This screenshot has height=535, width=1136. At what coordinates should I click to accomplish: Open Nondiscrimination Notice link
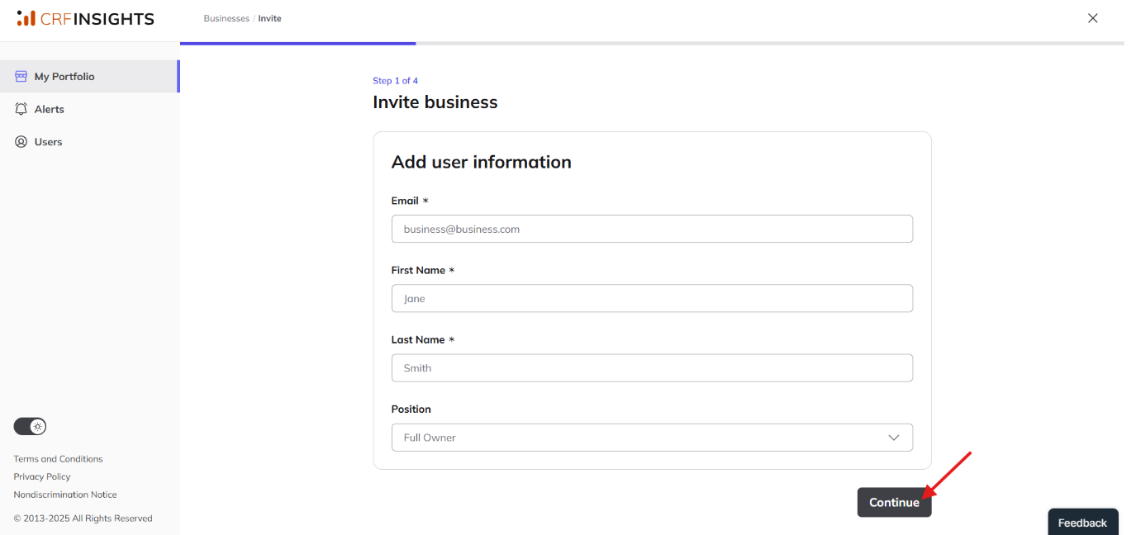65,495
